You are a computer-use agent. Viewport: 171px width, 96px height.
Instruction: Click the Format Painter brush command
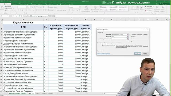tap(10, 11)
